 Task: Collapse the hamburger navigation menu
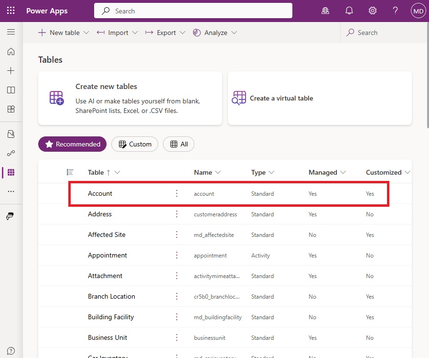coord(11,32)
